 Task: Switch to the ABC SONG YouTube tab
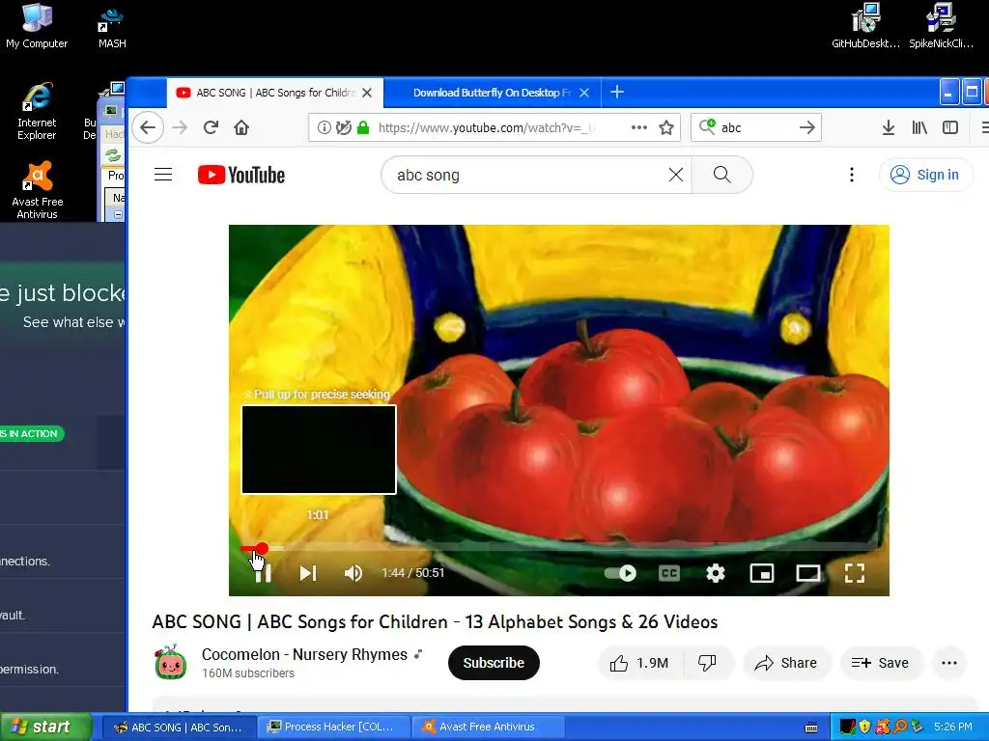click(x=275, y=93)
